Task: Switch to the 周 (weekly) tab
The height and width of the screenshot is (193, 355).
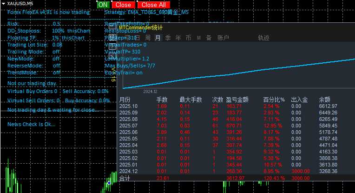Action: [148, 38]
